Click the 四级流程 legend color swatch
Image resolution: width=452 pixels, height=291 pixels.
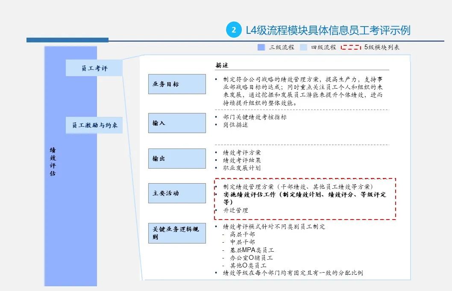(x=304, y=48)
